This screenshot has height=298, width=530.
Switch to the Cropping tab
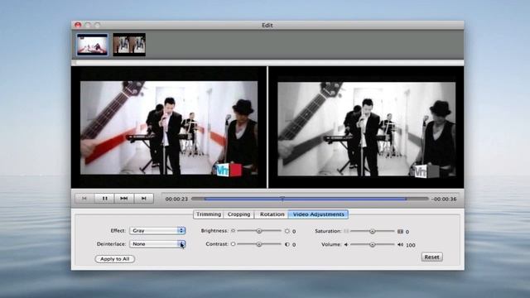238,214
